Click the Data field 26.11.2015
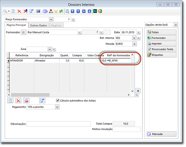 coord(128,32)
